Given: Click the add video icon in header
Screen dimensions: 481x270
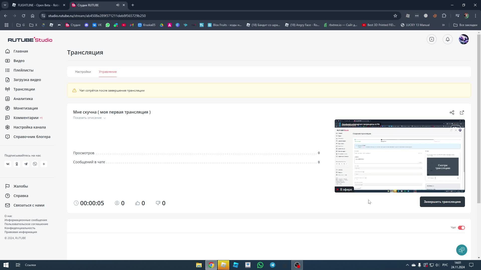Looking at the screenshot, I should (x=432, y=39).
